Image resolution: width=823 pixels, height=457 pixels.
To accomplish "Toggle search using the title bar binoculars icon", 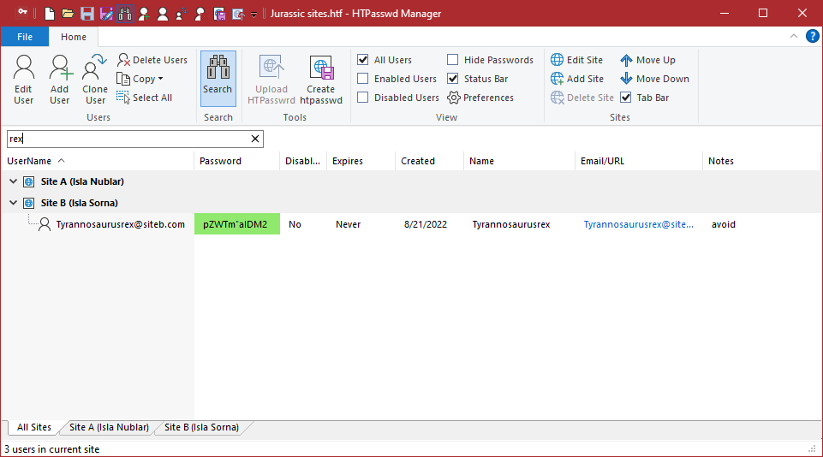I will pyautogui.click(x=125, y=14).
